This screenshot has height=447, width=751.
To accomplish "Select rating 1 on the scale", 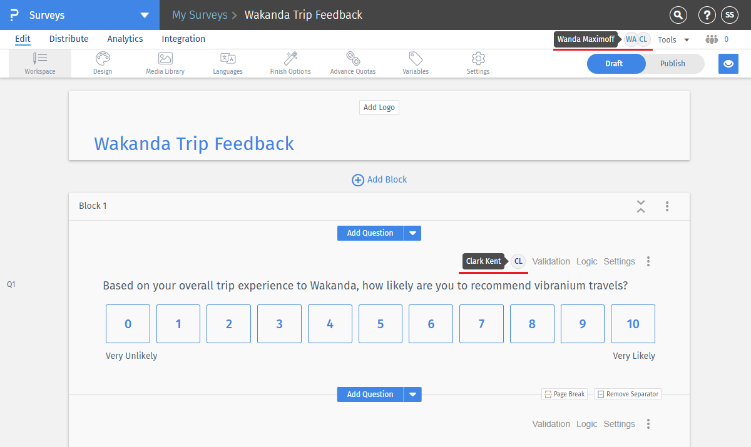I will click(x=178, y=324).
